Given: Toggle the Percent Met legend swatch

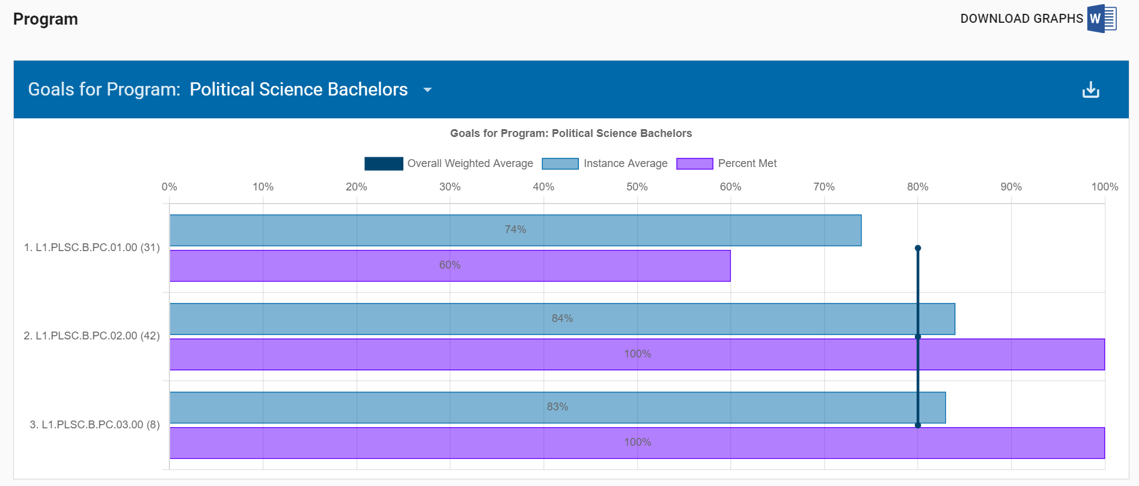Looking at the screenshot, I should (x=694, y=163).
